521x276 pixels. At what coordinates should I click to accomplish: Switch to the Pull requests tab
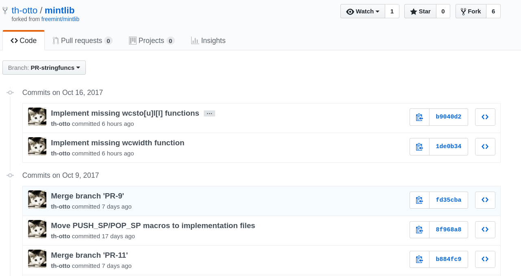[x=82, y=41]
